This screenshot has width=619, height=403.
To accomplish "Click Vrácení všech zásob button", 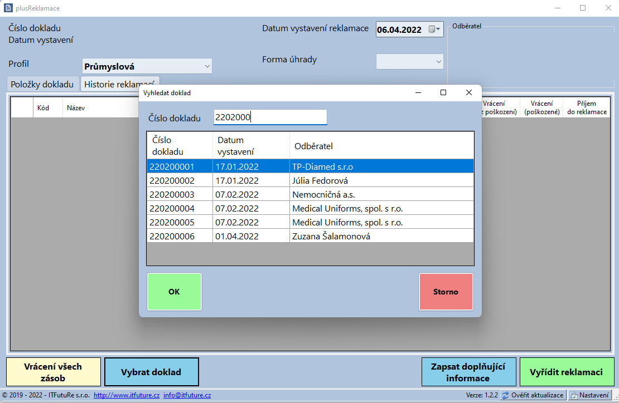I will pyautogui.click(x=54, y=372).
